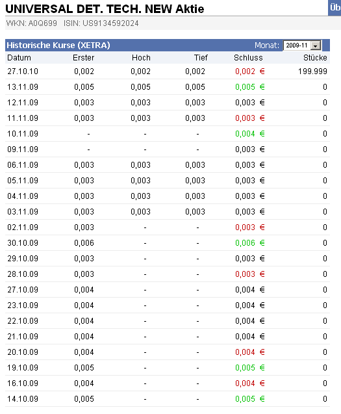Viewport: 341px width, 414px height.
Task: Select the date 02.11.09
Action: pyautogui.click(x=23, y=227)
